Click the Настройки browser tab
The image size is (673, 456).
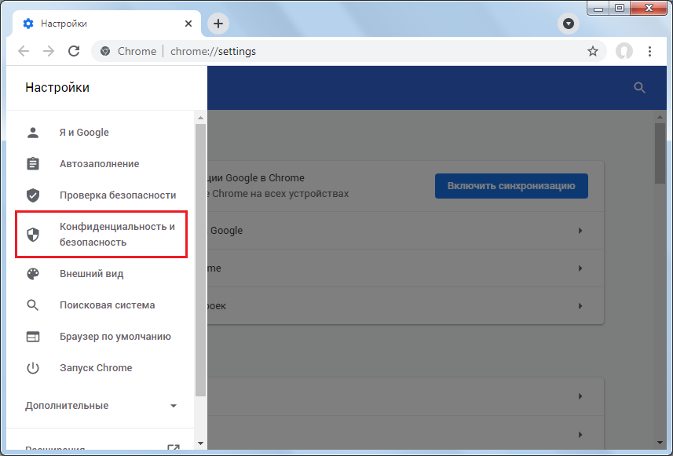(x=107, y=24)
